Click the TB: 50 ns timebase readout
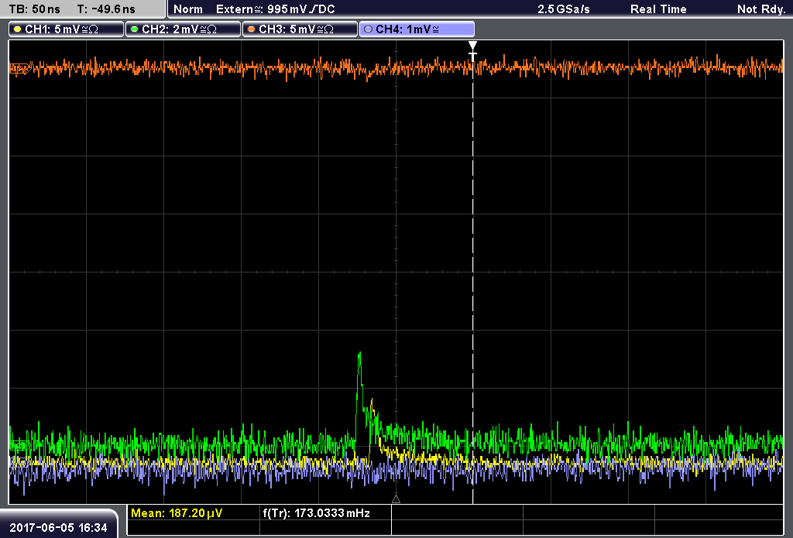Image resolution: width=793 pixels, height=538 pixels. [x=34, y=9]
